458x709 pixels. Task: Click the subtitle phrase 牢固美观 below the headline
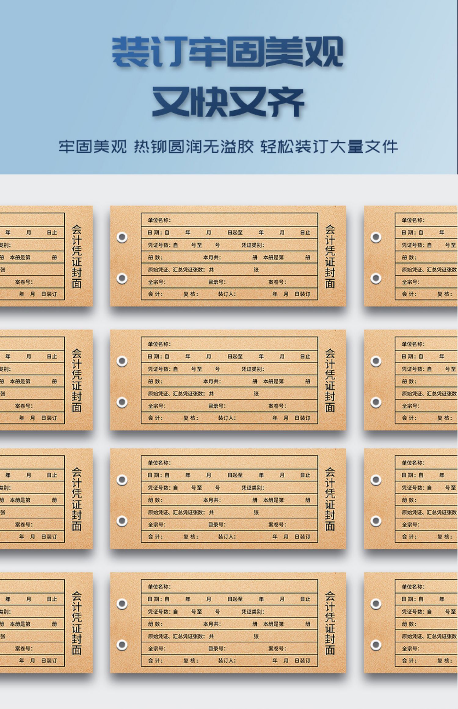point(93,147)
